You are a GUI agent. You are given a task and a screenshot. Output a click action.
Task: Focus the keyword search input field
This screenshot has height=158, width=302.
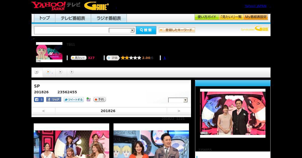click(71, 30)
